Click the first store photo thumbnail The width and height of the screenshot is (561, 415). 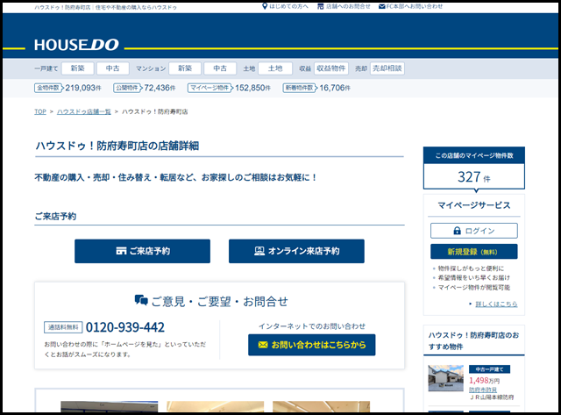point(109,407)
